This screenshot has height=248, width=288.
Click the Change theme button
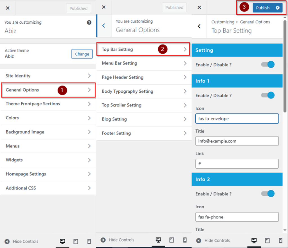[82, 54]
